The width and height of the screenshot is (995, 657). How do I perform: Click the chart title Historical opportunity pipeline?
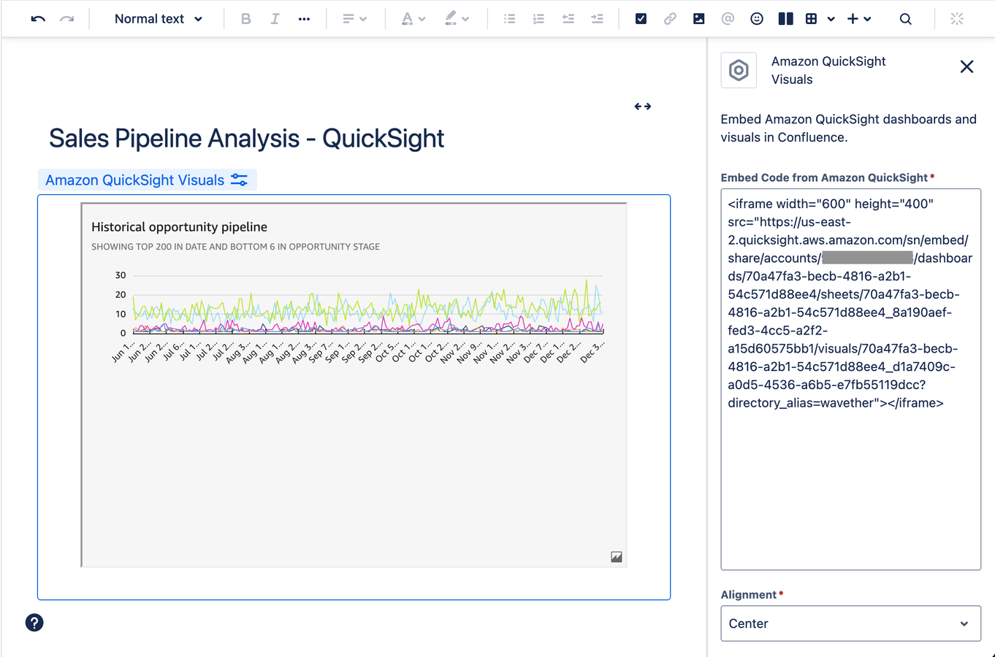coord(179,227)
